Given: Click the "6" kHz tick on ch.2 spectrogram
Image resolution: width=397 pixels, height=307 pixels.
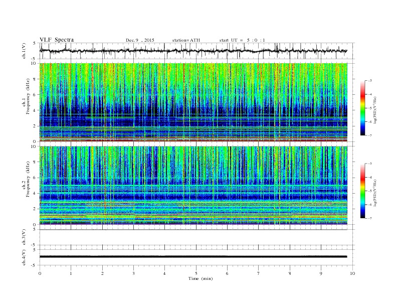Looking at the screenshot, I should [x=35, y=178].
